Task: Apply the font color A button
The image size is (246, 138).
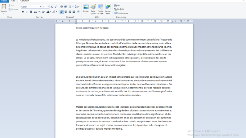Action: pos(48,12)
